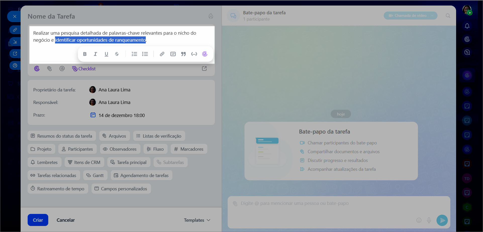Click the mention @ icon below description
483x232 pixels.
pos(62,69)
